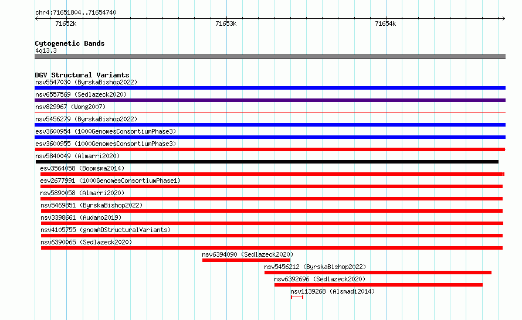522x320 pixels.
Task: Open the nsv6557569 (Sedlazeck2020) variant label
Action: (81, 94)
